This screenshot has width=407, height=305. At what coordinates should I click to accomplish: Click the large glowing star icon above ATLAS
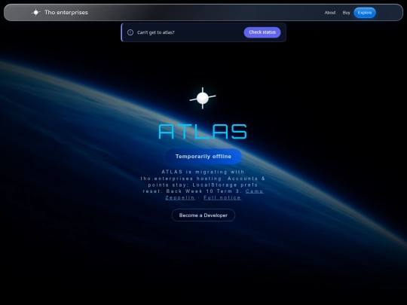[x=203, y=99]
